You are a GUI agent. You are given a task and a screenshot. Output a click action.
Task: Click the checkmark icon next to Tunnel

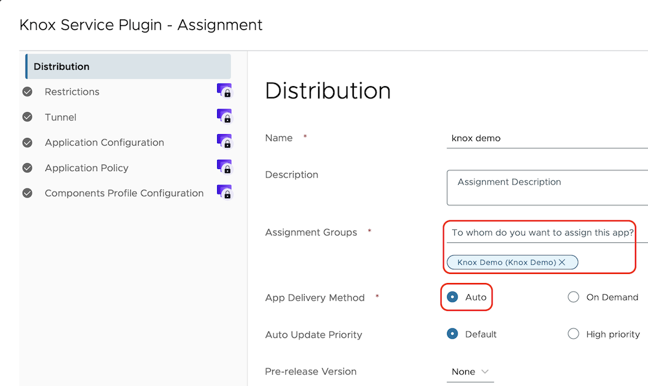pos(27,117)
